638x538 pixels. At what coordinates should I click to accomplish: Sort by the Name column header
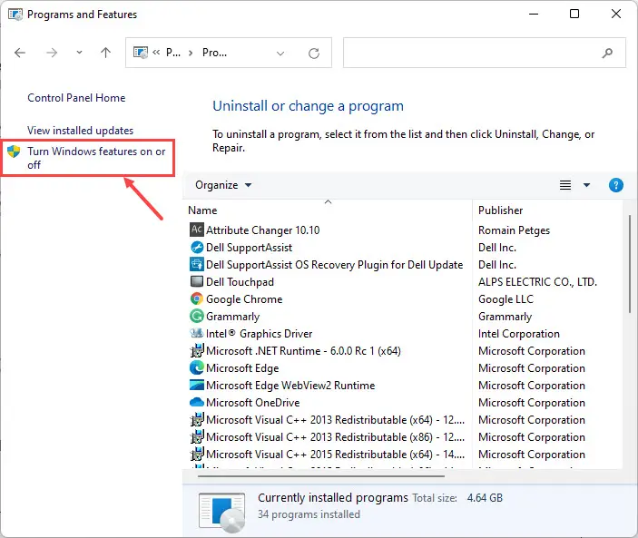[202, 210]
